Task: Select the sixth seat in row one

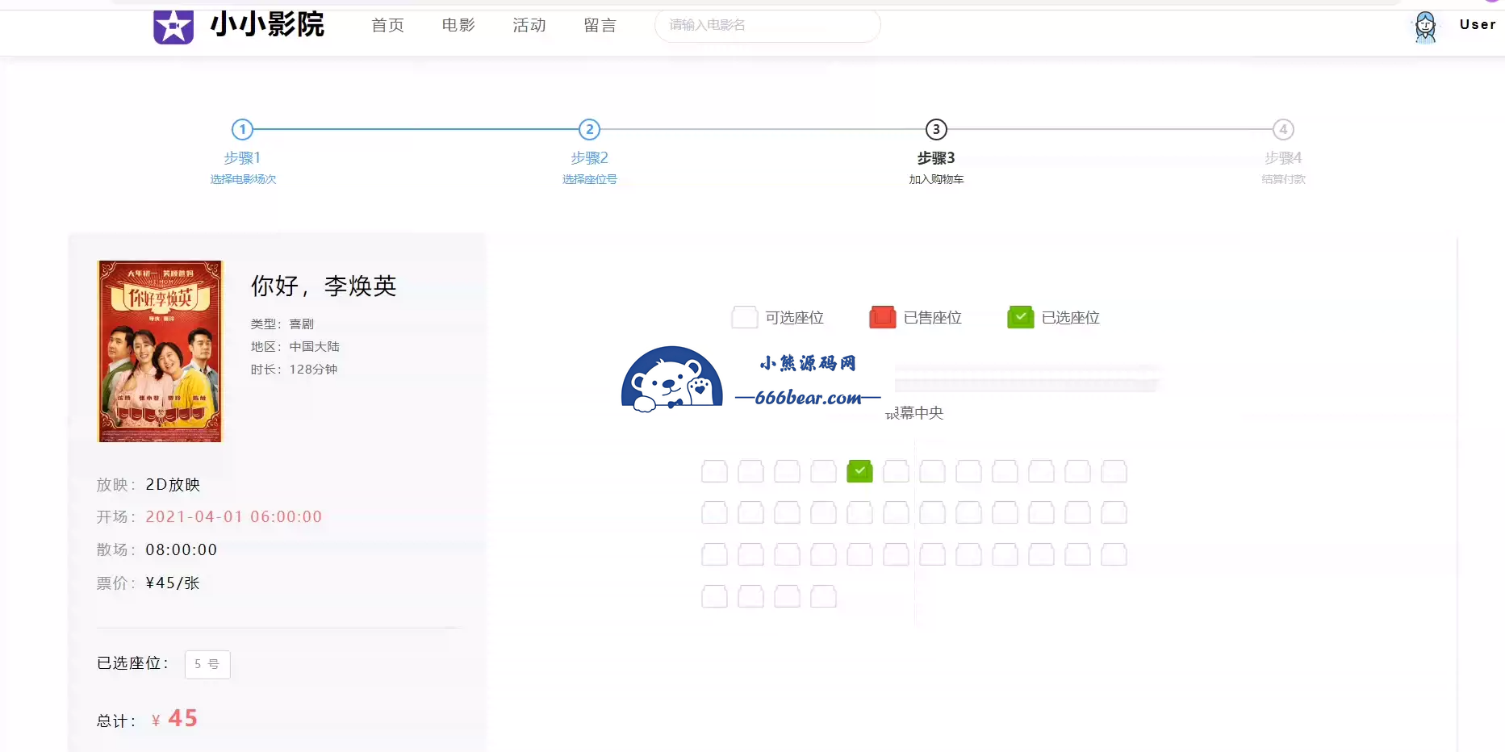Action: tap(896, 471)
